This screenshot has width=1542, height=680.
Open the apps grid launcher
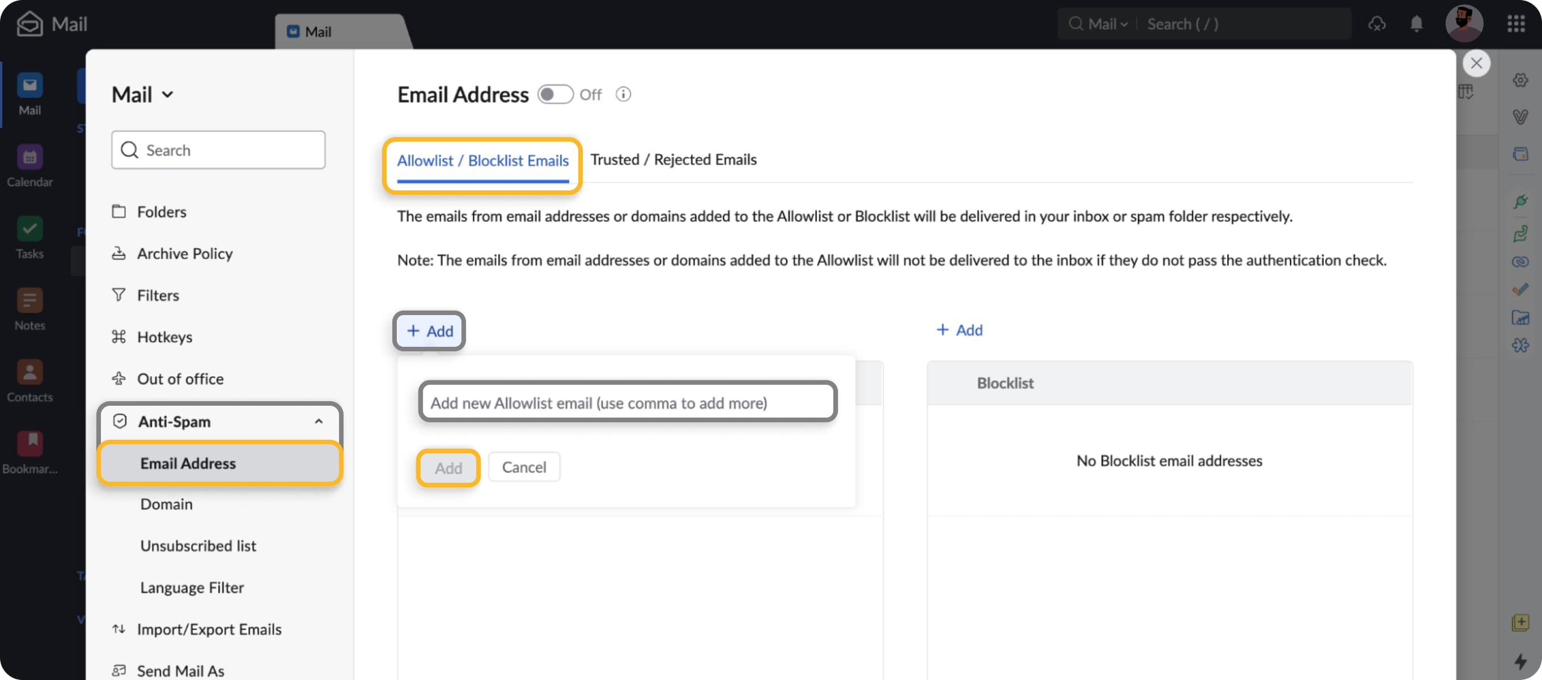point(1516,24)
